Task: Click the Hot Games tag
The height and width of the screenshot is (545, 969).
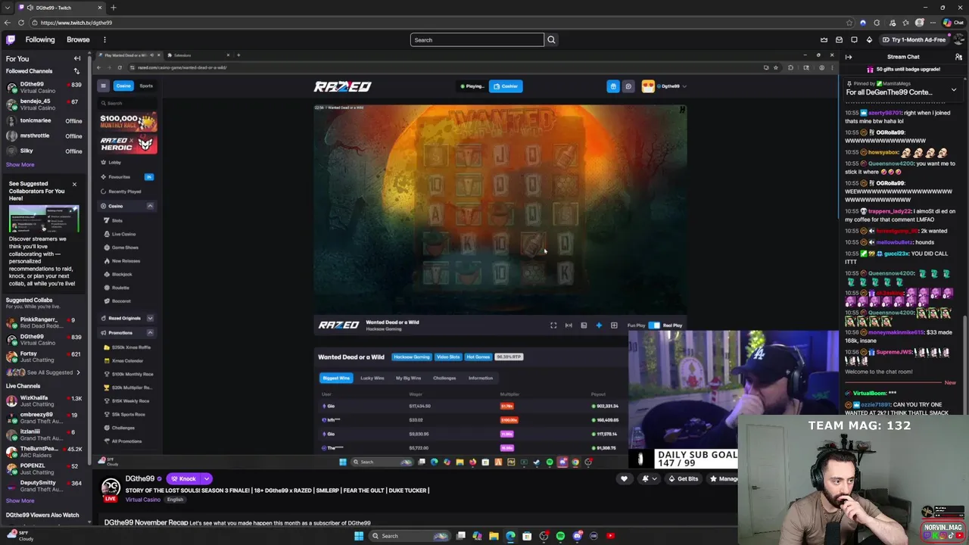Action: (x=478, y=357)
